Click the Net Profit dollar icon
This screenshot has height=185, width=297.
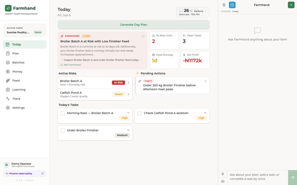pos(184,55)
